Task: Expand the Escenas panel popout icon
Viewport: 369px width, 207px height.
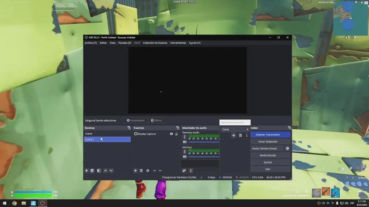Action: tap(129, 128)
